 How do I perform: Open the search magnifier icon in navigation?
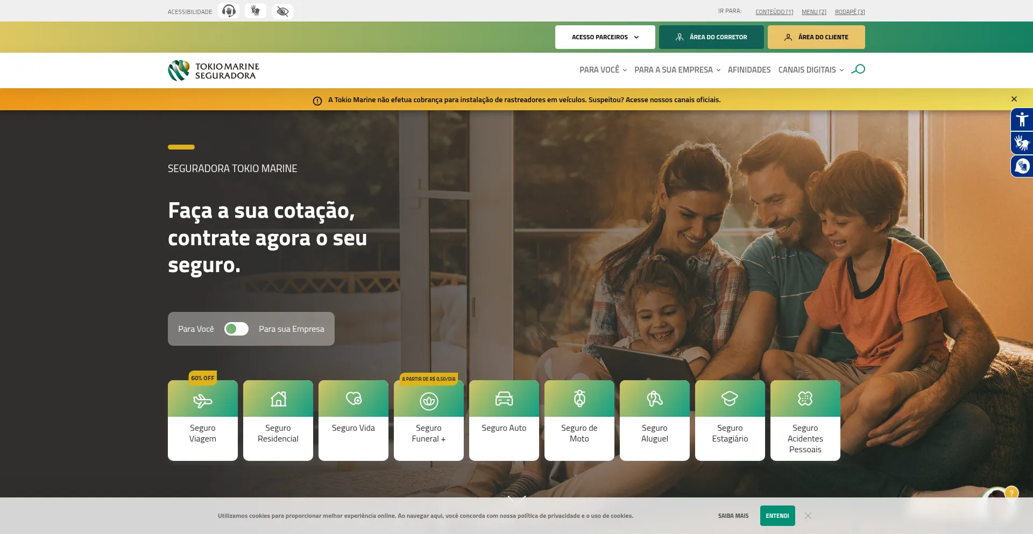pyautogui.click(x=858, y=69)
